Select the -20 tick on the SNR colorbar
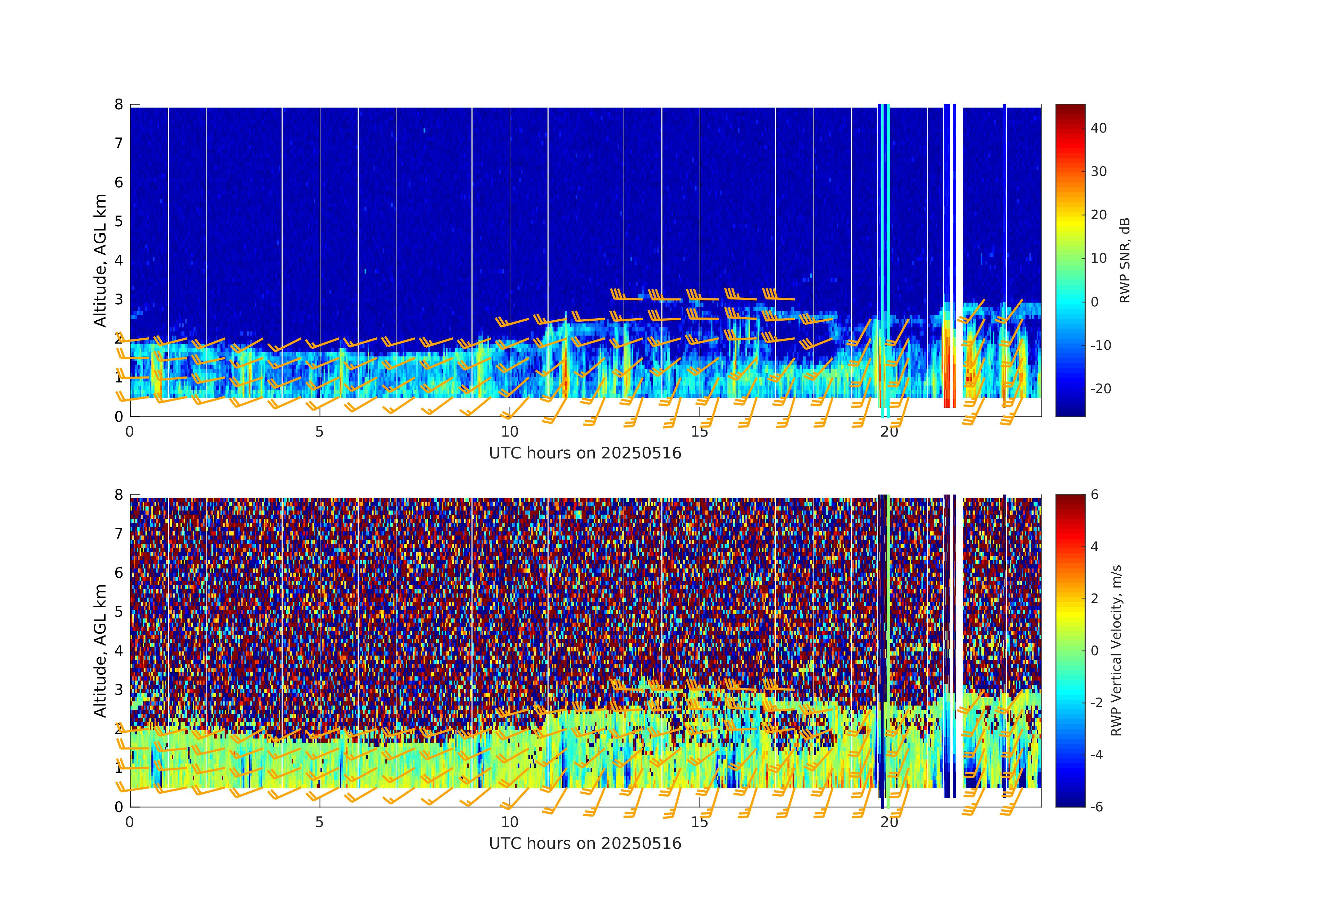 (1101, 389)
